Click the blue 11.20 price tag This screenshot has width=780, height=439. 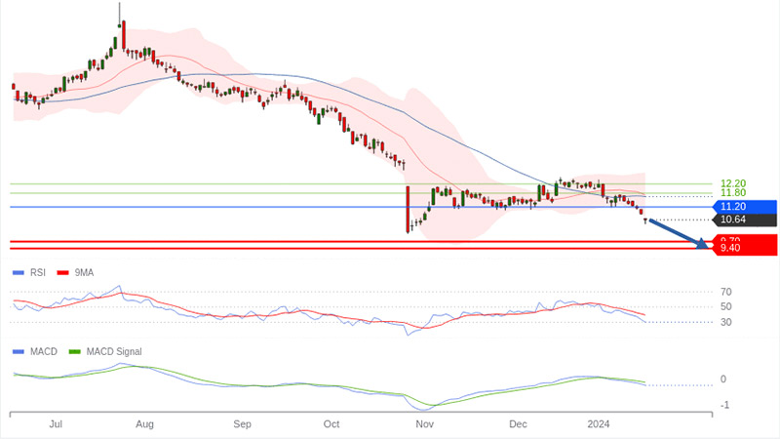pos(745,207)
